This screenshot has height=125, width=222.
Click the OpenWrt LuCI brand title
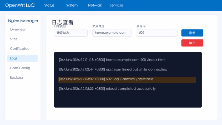20,5
